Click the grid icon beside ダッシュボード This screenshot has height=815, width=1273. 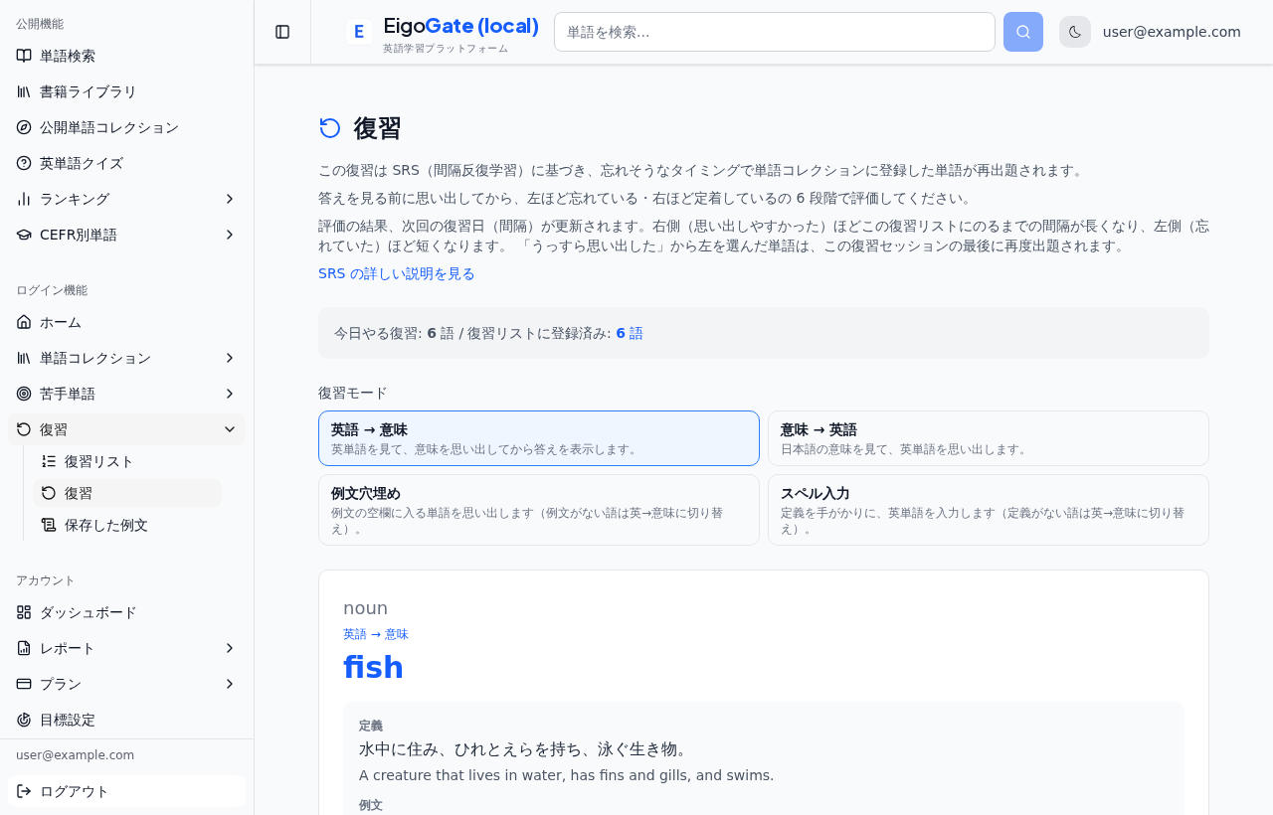pos(24,612)
